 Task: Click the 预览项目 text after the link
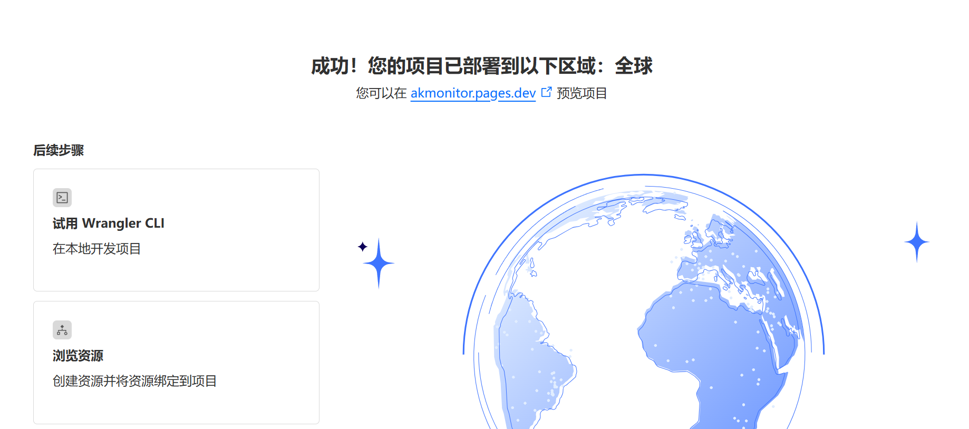click(x=582, y=93)
